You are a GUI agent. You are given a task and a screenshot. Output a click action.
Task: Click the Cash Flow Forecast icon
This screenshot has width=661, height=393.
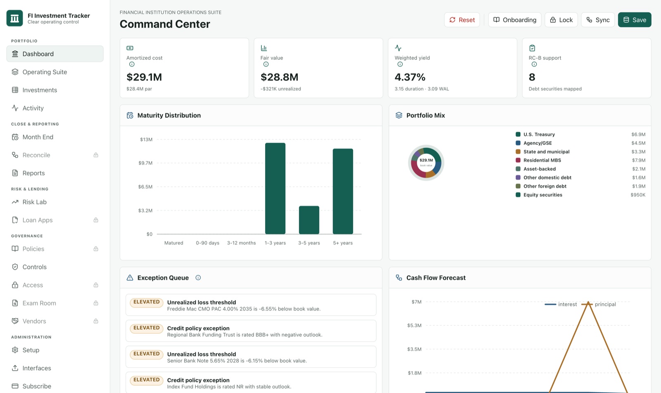(399, 278)
